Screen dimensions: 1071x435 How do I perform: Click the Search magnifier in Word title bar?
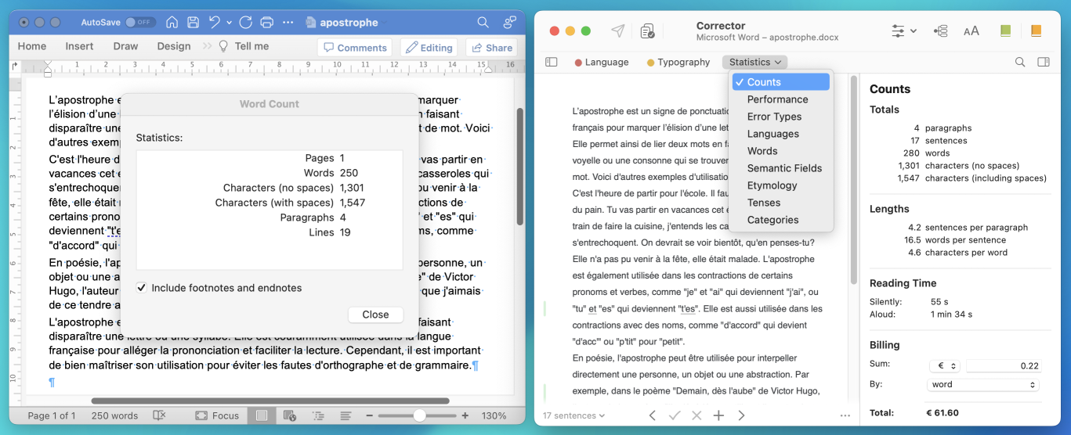click(x=483, y=22)
